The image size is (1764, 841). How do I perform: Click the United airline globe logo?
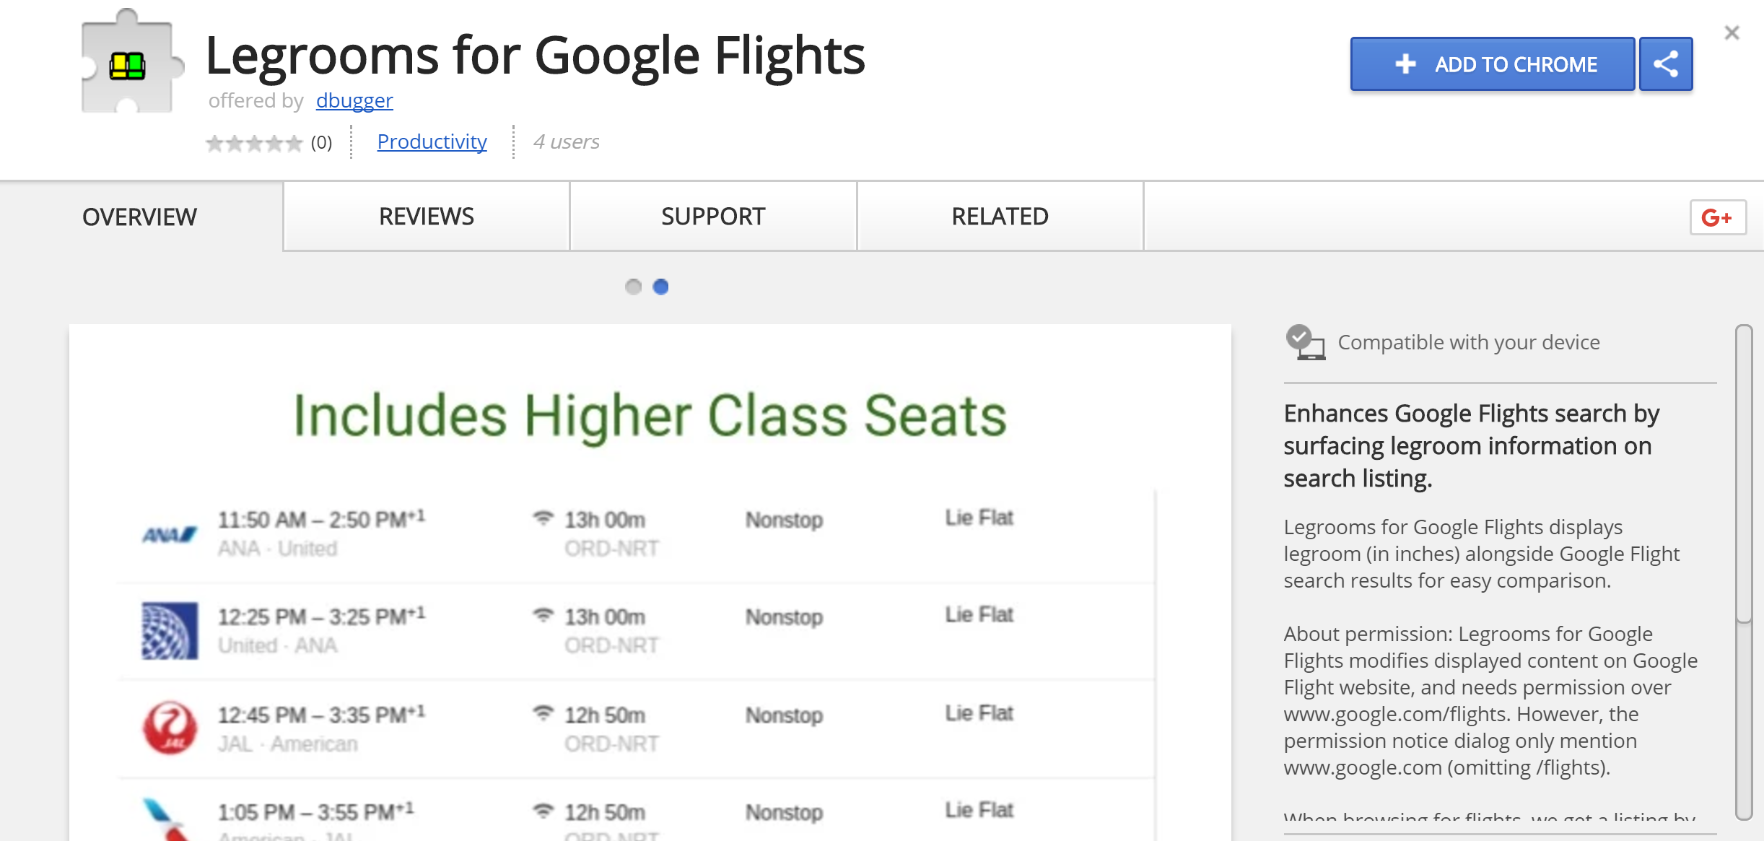coord(170,630)
